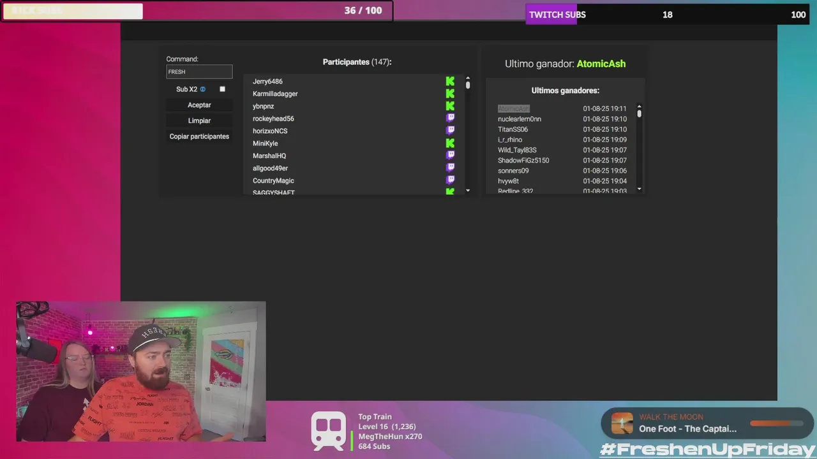The width and height of the screenshot is (817, 459).
Task: Select participant horizxoNCS
Action: (270, 131)
